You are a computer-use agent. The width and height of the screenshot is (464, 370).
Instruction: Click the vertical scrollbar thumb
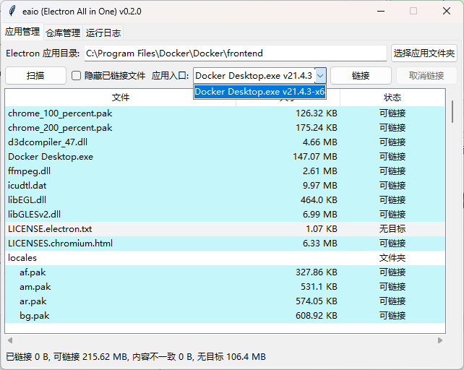click(x=452, y=111)
